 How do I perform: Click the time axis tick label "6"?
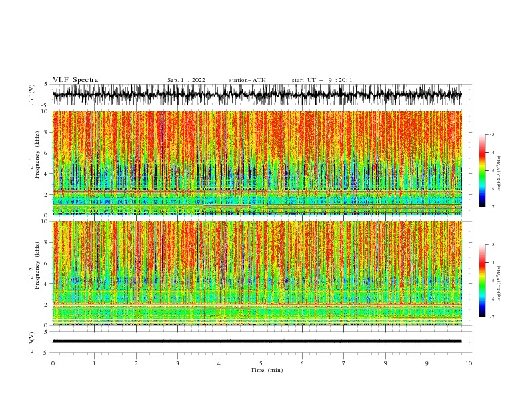point(302,363)
